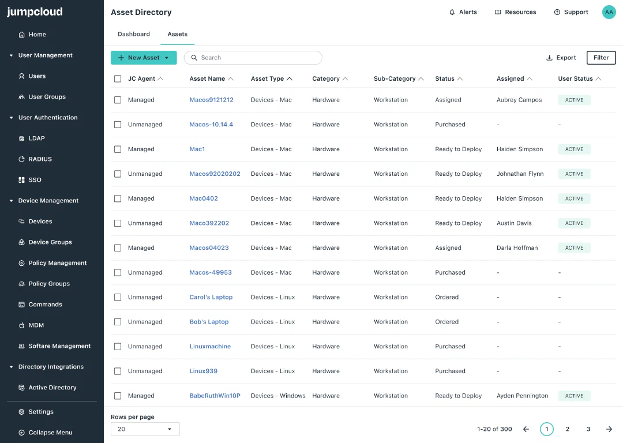Click the Devices icon in sidebar
Image resolution: width=623 pixels, height=443 pixels.
21,221
